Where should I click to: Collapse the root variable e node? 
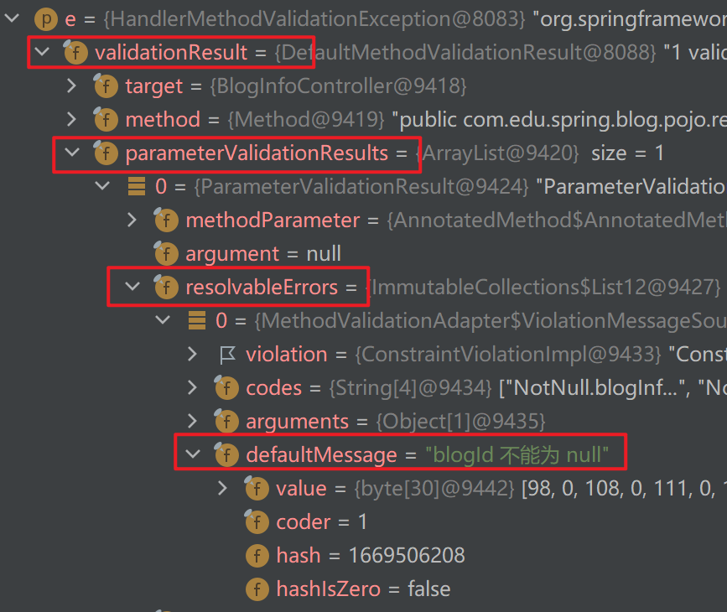point(12,18)
